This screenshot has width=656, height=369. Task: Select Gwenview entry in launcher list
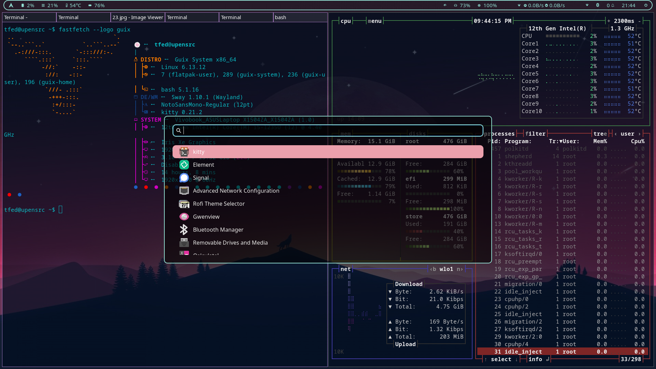coord(328,217)
